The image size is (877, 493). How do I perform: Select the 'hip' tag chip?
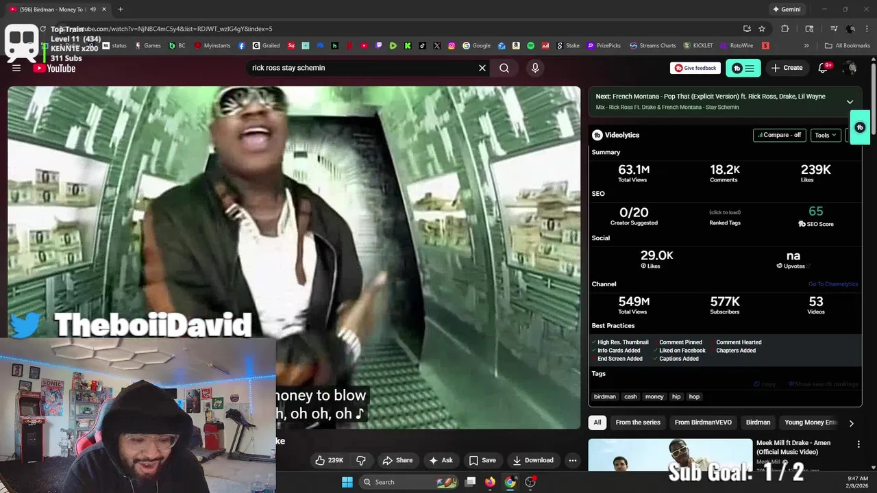[676, 396]
